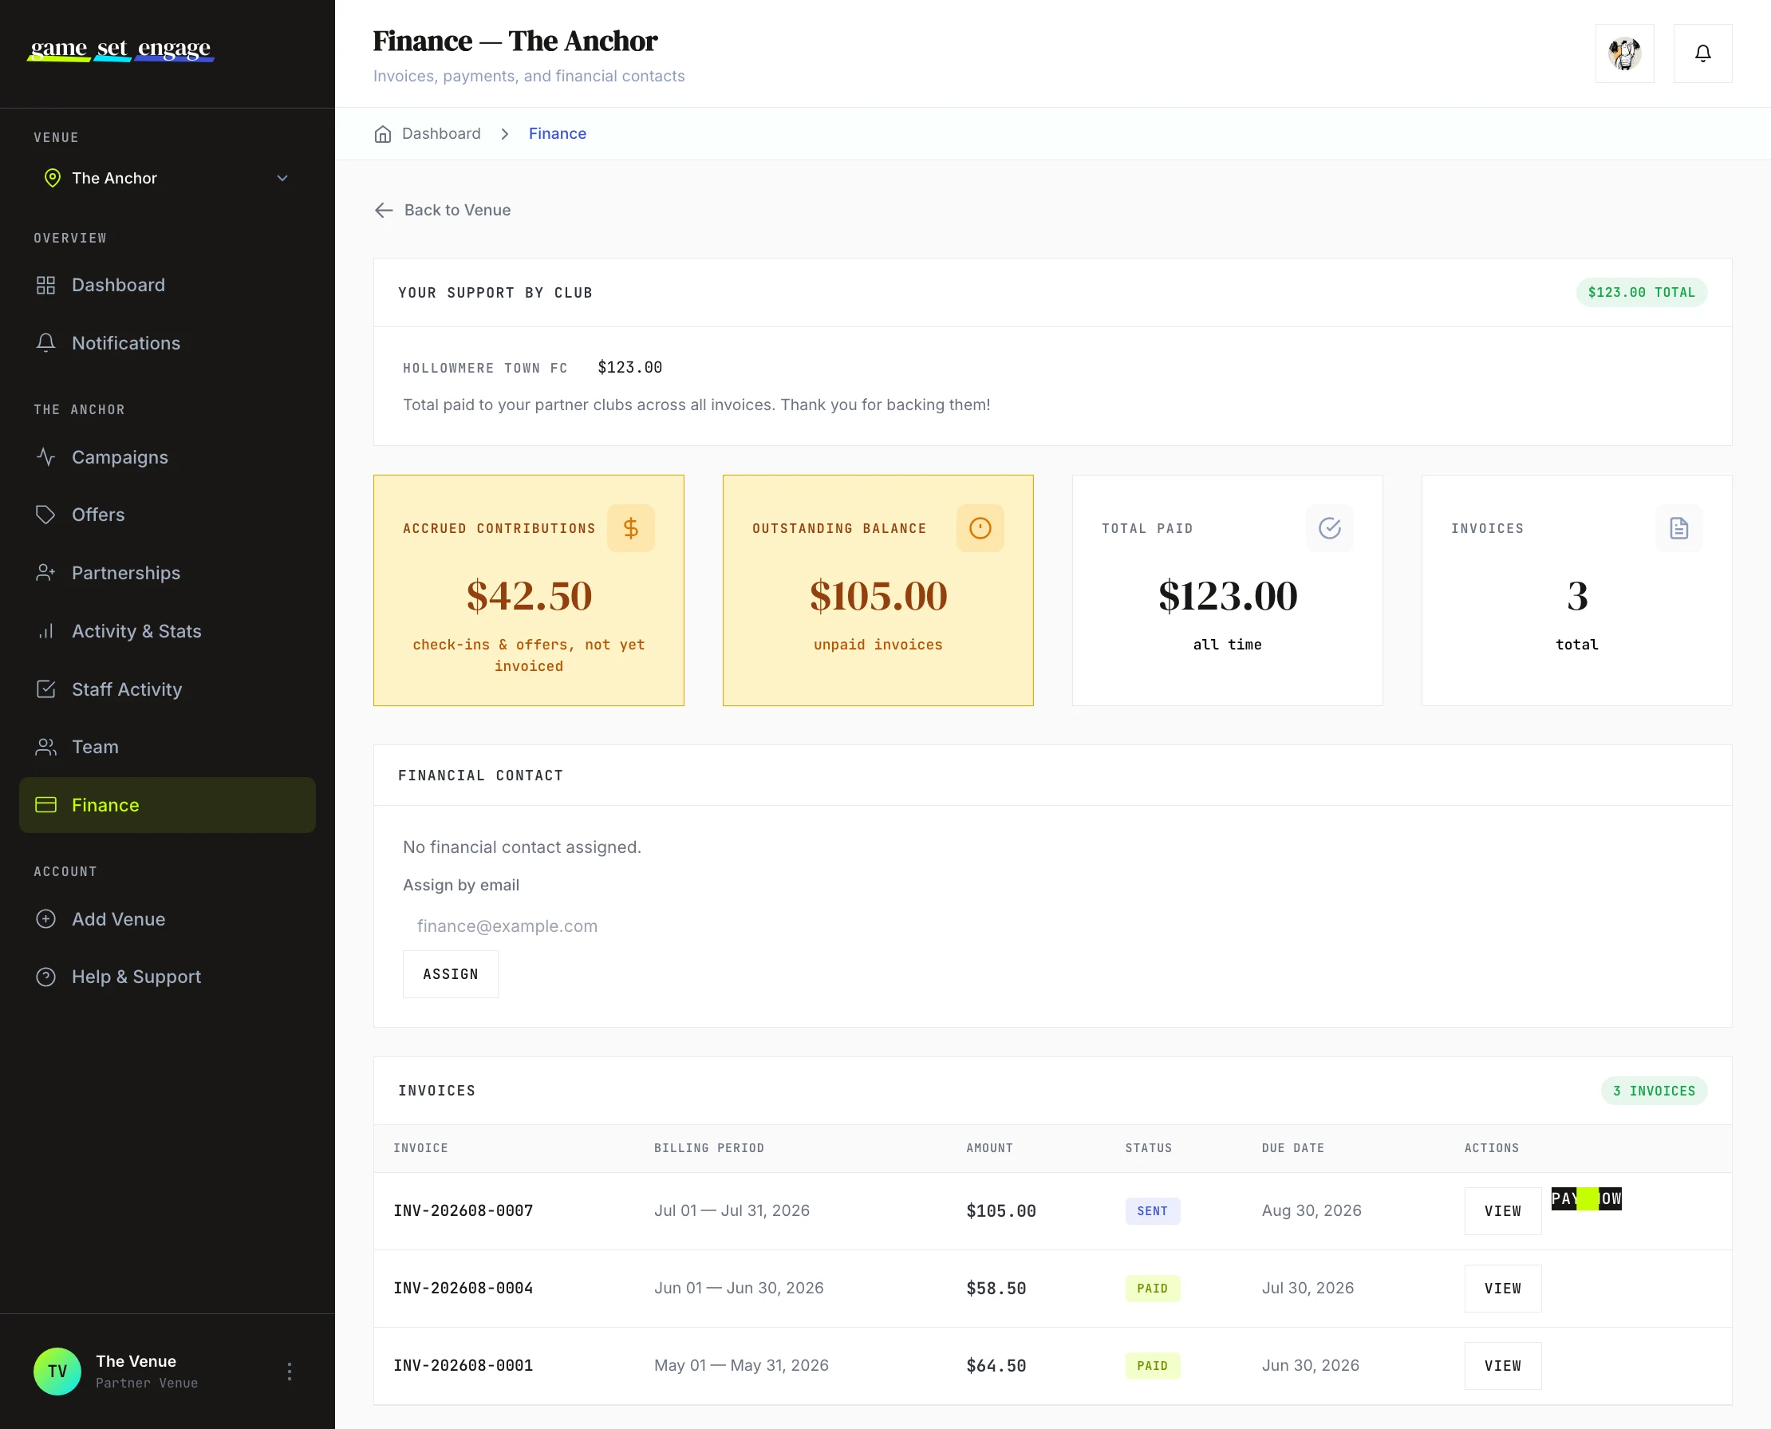The image size is (1771, 1429).
Task: Click the checkmark icon on Total Paid card
Action: coord(1329,528)
